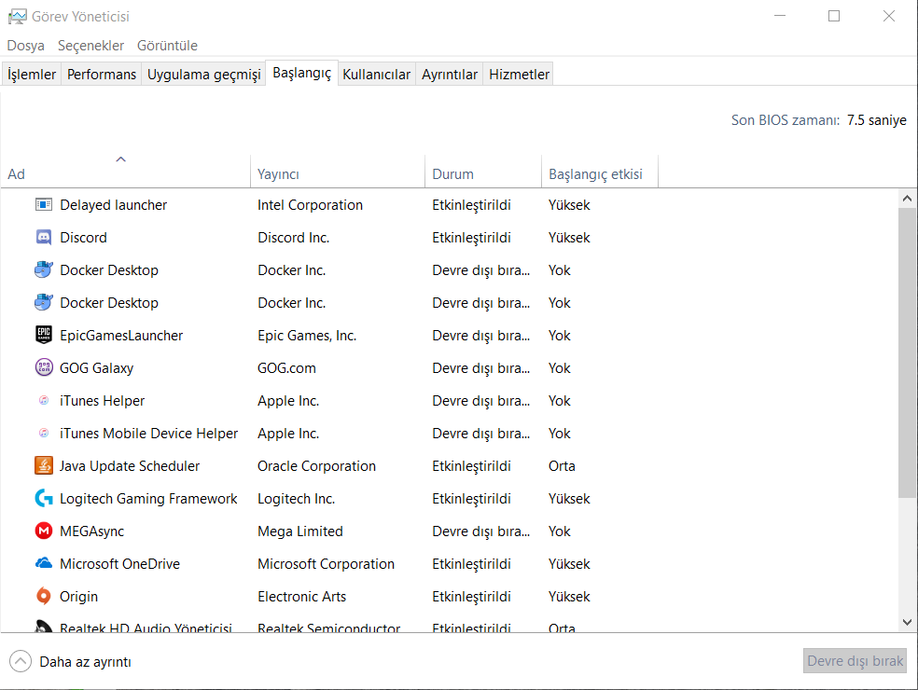Select the Origin row name
Image resolution: width=918 pixels, height=690 pixels.
tap(79, 597)
